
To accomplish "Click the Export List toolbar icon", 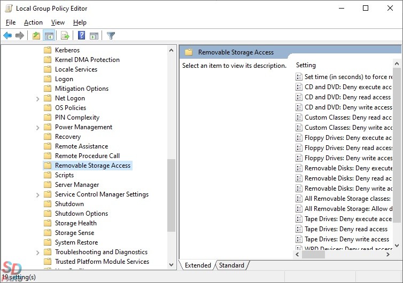I will [x=65, y=36].
